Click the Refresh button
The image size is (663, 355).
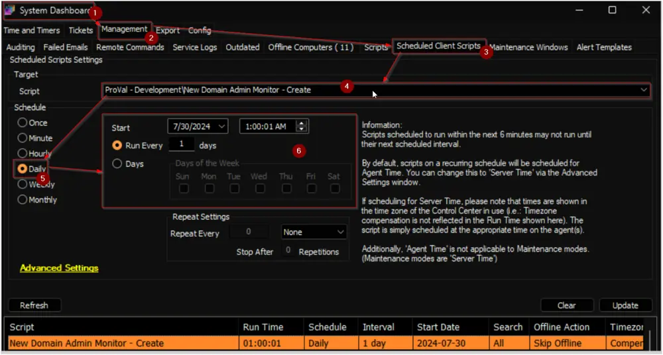pyautogui.click(x=34, y=305)
